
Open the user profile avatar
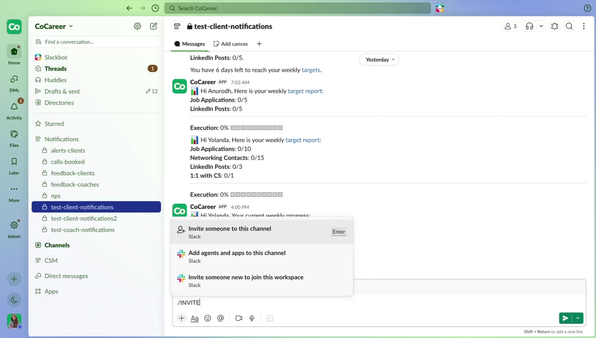tap(14, 321)
